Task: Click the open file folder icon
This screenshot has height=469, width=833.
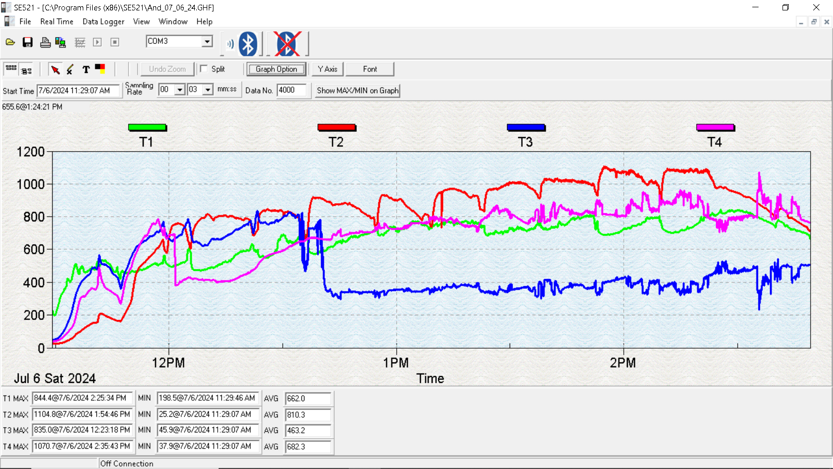Action: click(x=10, y=42)
